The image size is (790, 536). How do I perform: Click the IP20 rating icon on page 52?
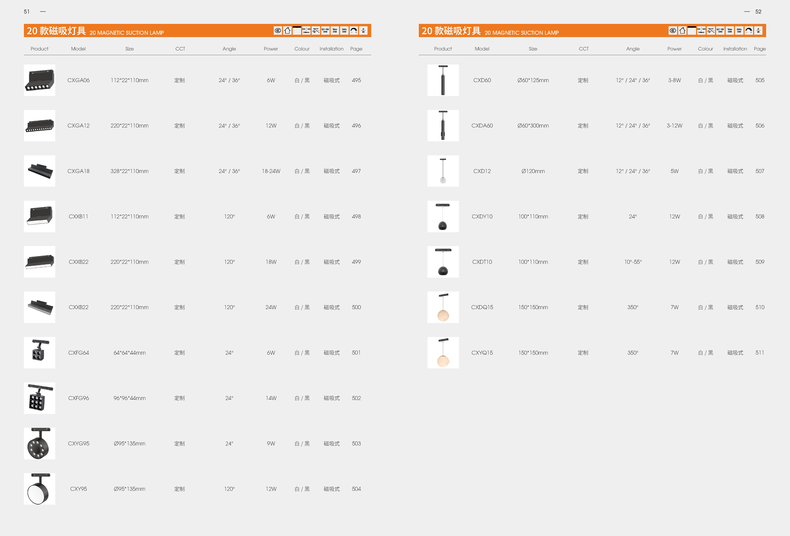pos(758,31)
